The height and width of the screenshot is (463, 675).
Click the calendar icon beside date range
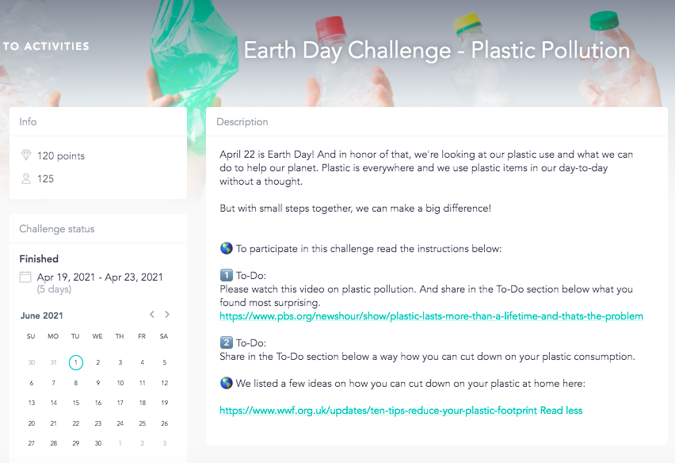click(x=25, y=277)
